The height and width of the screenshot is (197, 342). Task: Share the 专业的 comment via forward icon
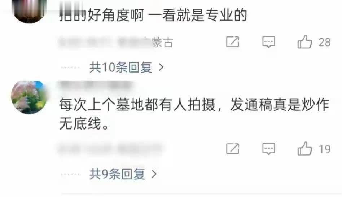(x=232, y=41)
